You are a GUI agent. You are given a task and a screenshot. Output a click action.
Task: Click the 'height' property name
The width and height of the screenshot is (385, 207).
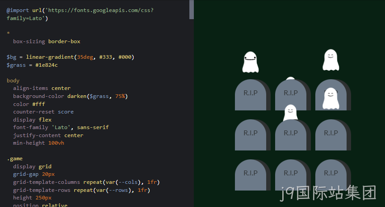(23, 198)
